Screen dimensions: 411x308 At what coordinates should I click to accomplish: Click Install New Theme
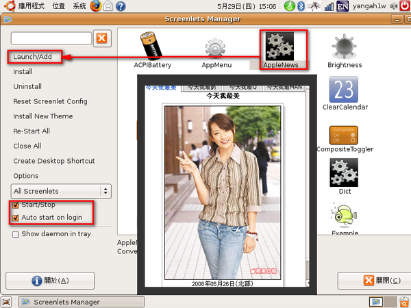tap(43, 116)
